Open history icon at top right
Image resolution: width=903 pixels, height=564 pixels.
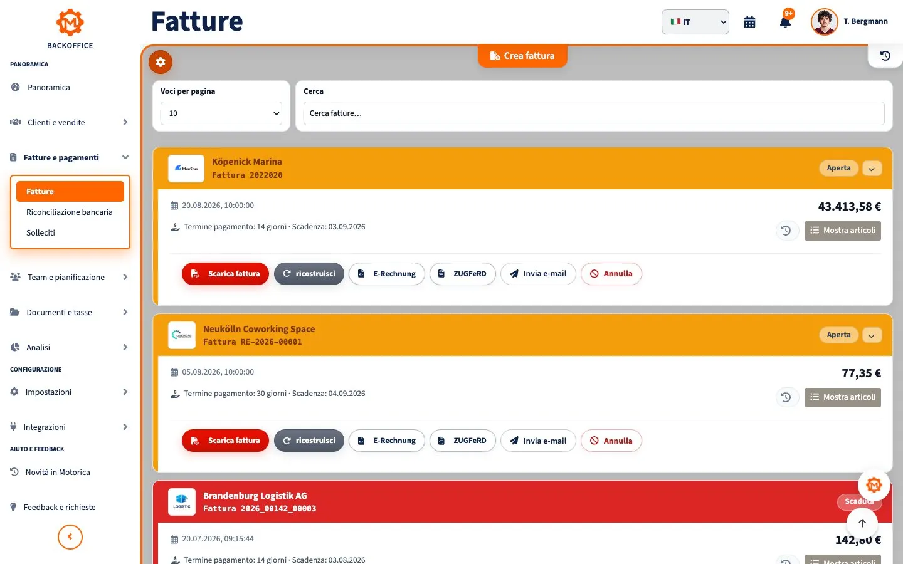tap(885, 56)
